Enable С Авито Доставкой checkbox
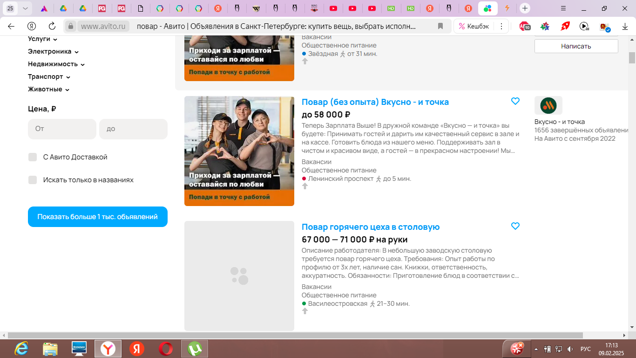The image size is (636, 358). point(33,157)
